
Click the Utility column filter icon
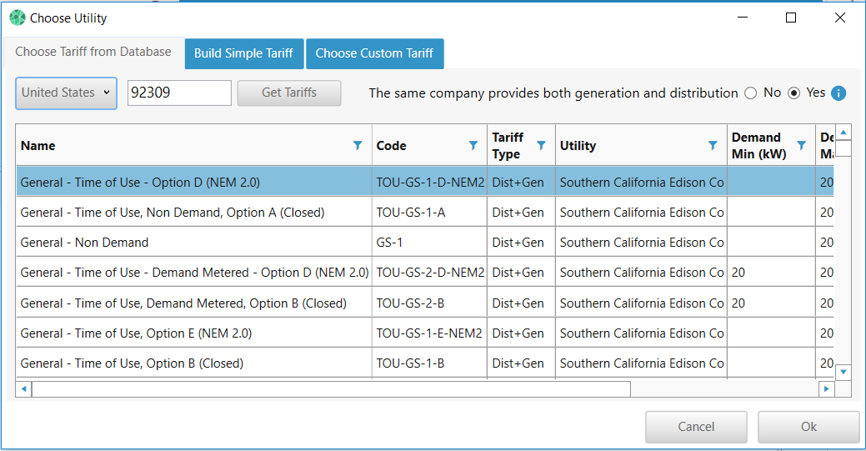(x=713, y=145)
